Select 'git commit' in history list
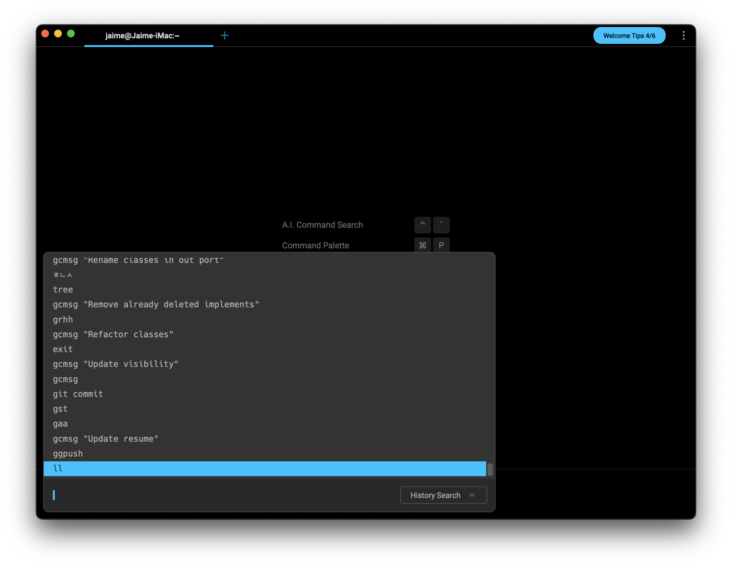 coord(78,394)
